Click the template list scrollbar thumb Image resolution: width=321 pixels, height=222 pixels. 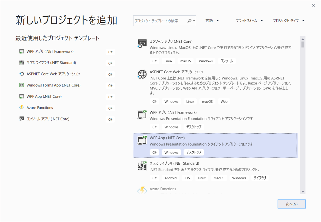pos(303,44)
